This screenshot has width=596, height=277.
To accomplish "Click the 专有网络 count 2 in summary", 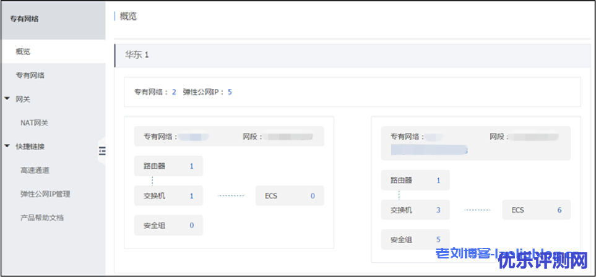I will click(x=174, y=92).
